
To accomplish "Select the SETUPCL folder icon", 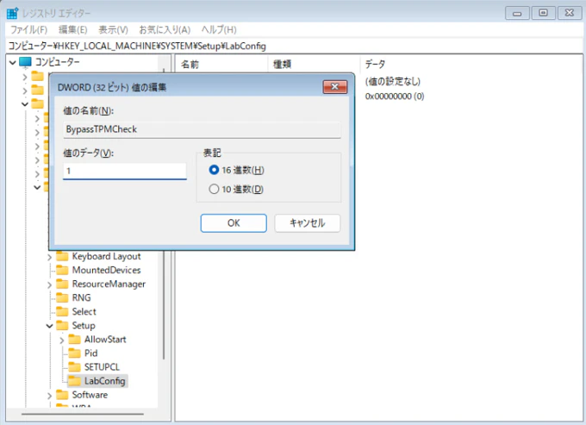I will [x=74, y=367].
